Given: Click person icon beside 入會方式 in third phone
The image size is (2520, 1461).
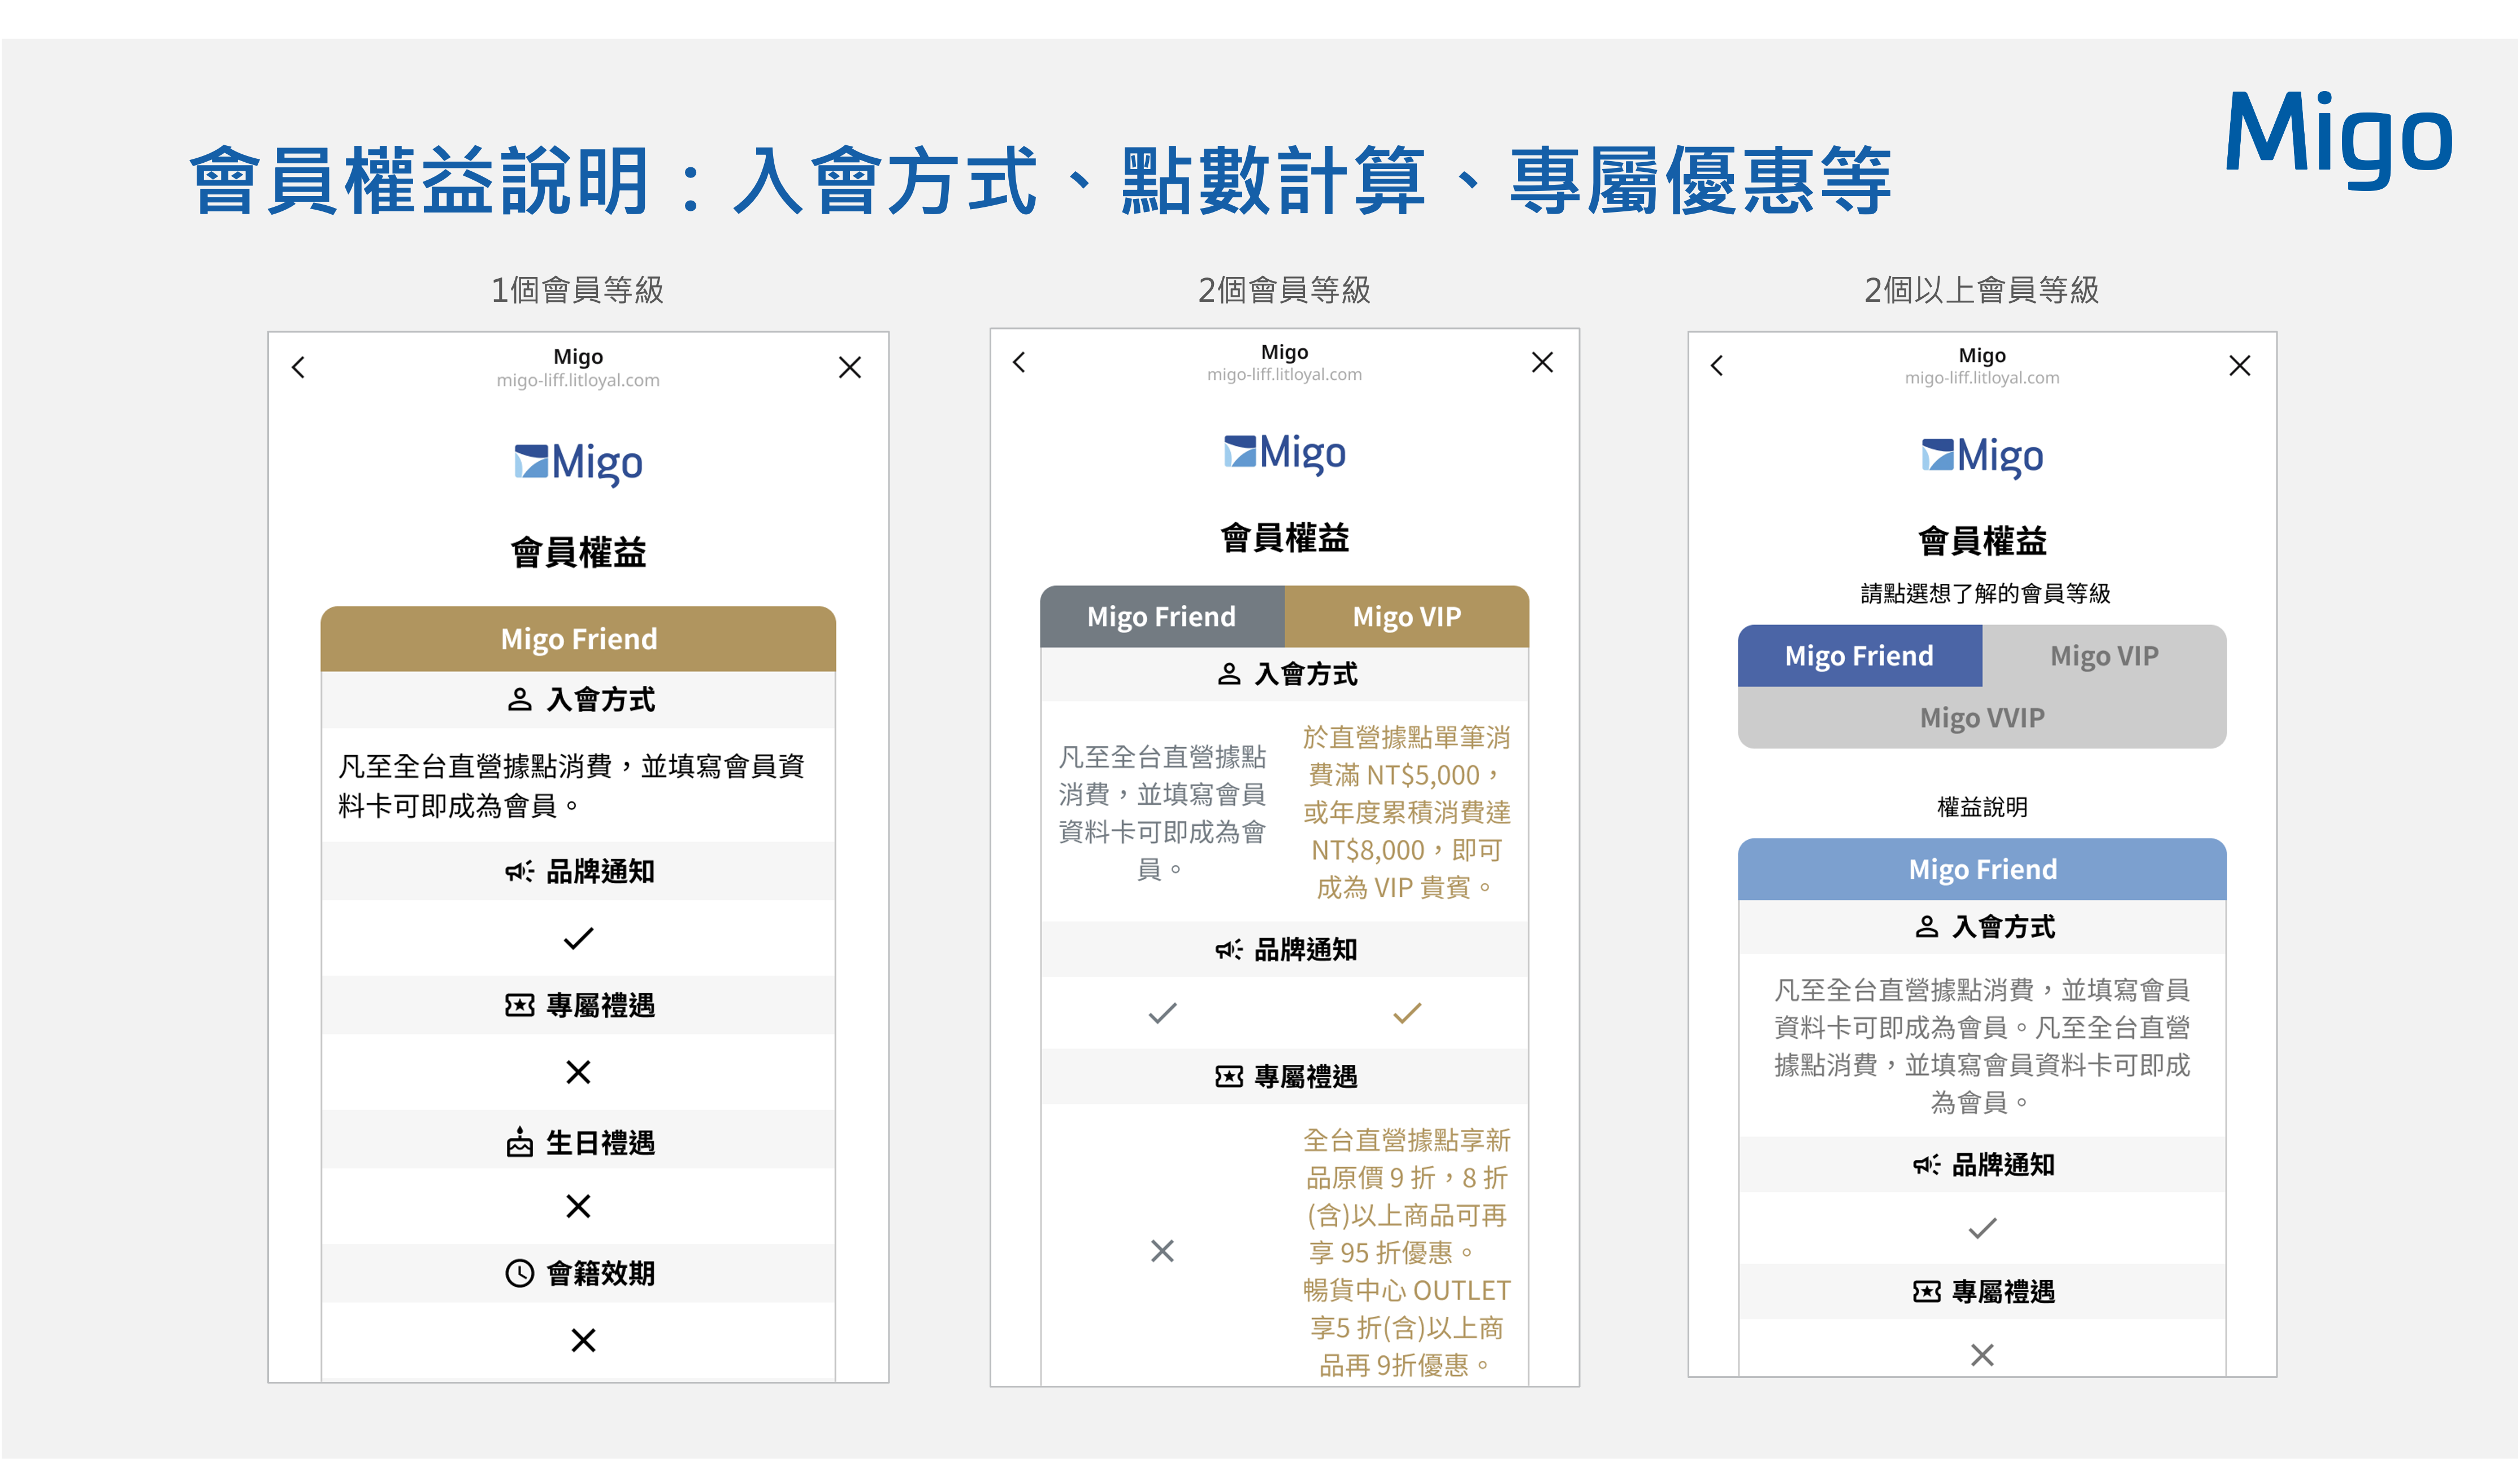Looking at the screenshot, I should [x=1926, y=927].
